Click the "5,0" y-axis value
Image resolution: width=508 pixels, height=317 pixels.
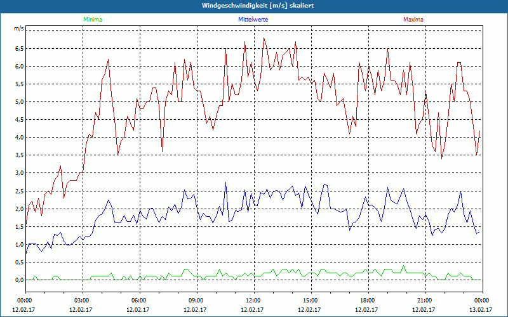click(x=20, y=102)
